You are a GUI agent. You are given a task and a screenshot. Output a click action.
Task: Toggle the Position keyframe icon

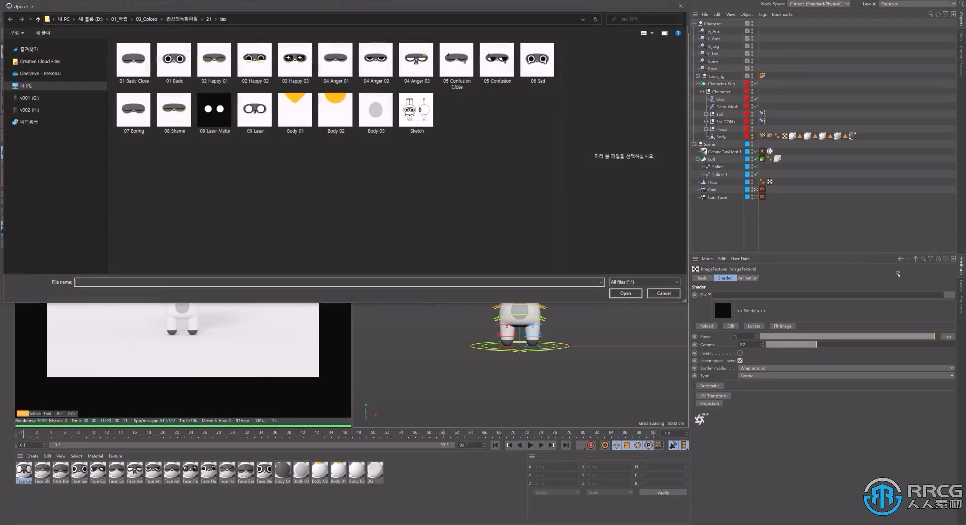click(x=616, y=445)
